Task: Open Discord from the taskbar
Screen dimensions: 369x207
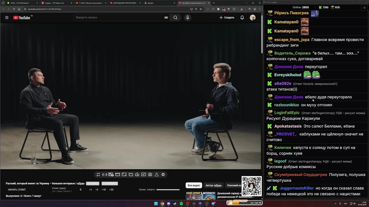Action: (169, 204)
